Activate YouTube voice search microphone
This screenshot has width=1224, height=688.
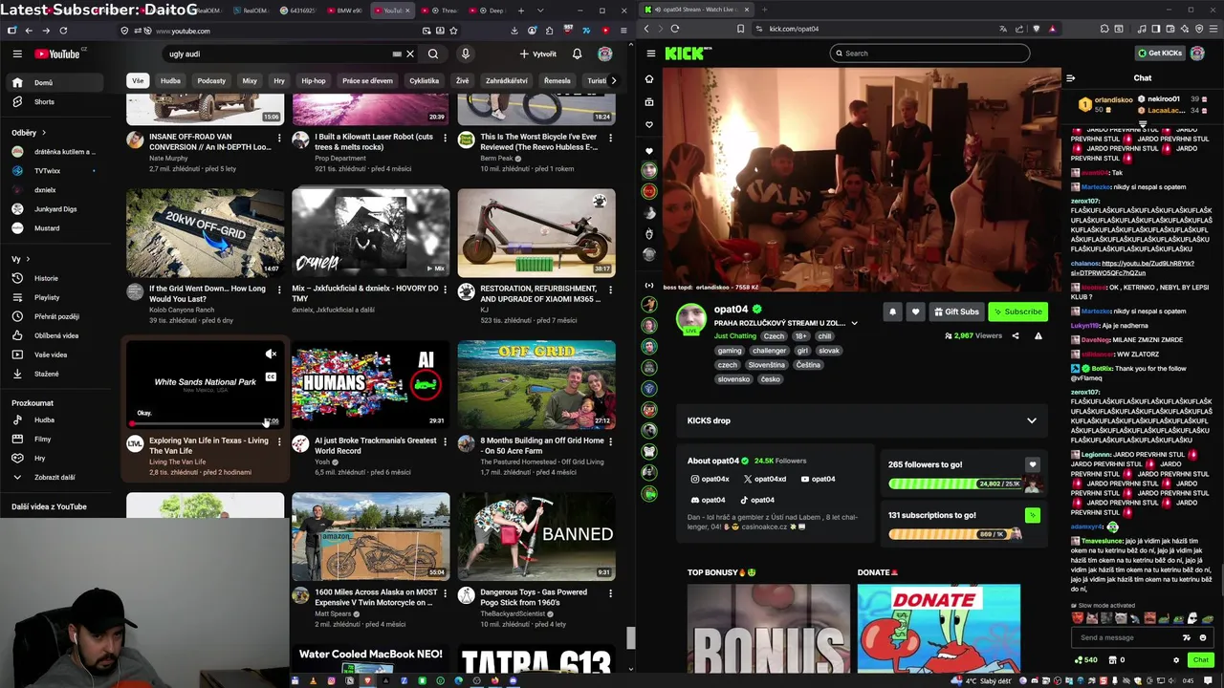pos(466,54)
